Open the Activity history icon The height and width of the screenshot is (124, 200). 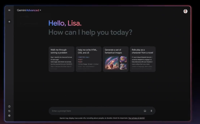9,111
